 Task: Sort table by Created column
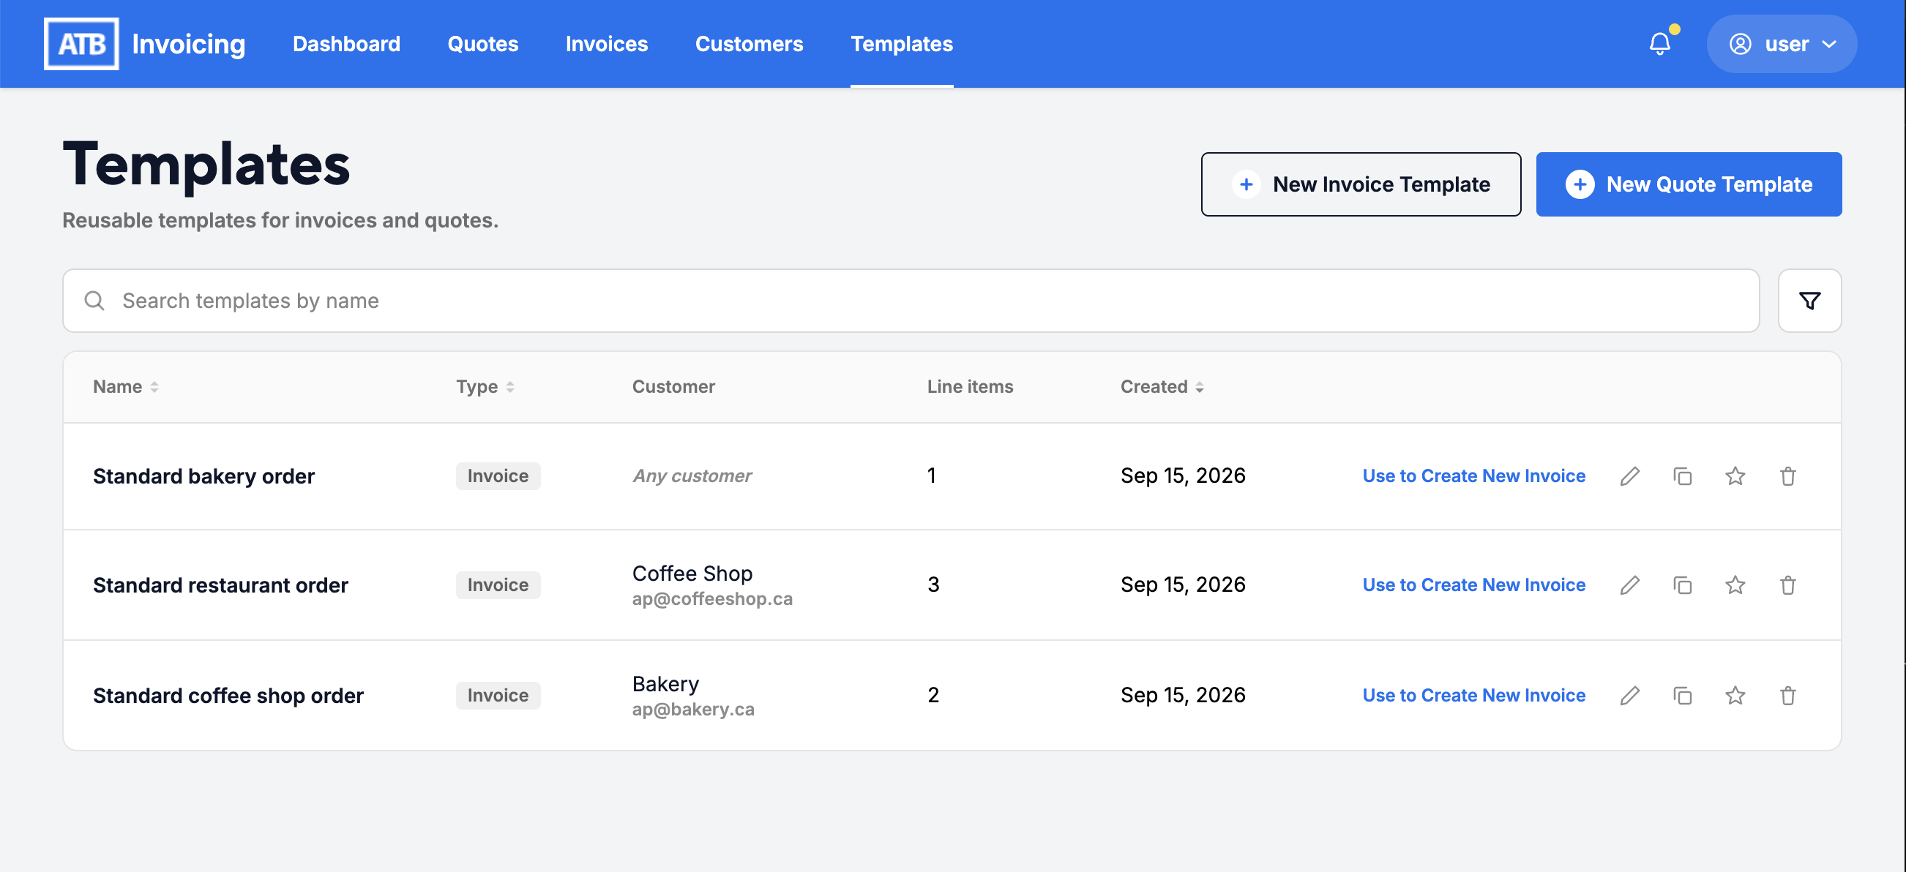(x=1162, y=386)
